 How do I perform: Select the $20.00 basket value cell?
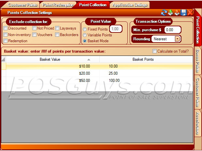click(53, 73)
